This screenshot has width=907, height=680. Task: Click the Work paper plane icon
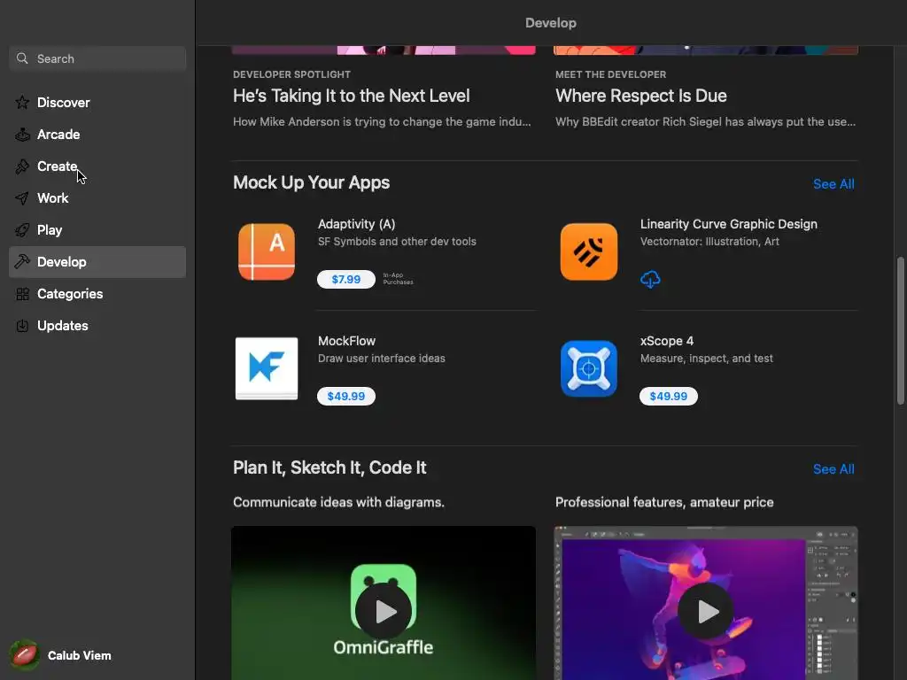tap(22, 198)
